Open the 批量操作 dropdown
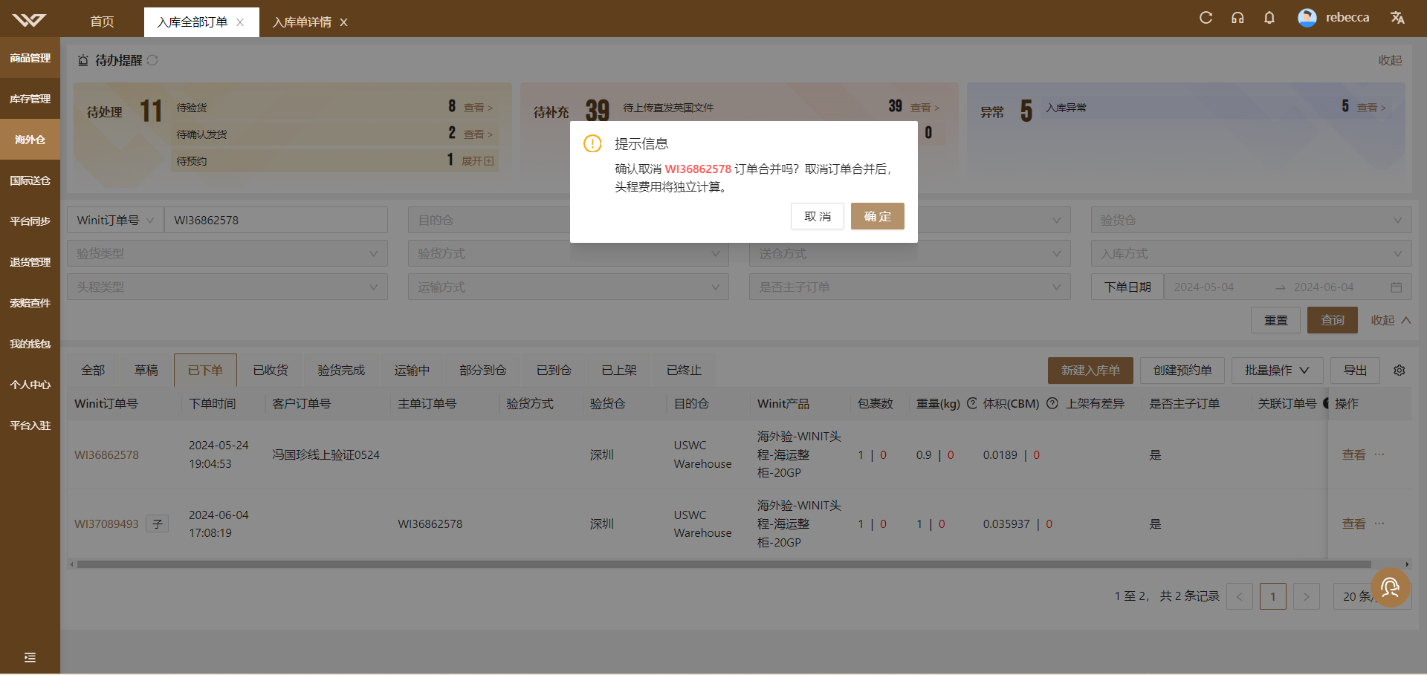This screenshot has width=1427, height=675. [x=1277, y=370]
